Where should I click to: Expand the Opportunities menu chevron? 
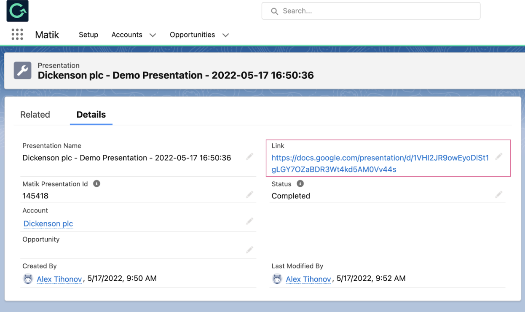pyautogui.click(x=225, y=35)
